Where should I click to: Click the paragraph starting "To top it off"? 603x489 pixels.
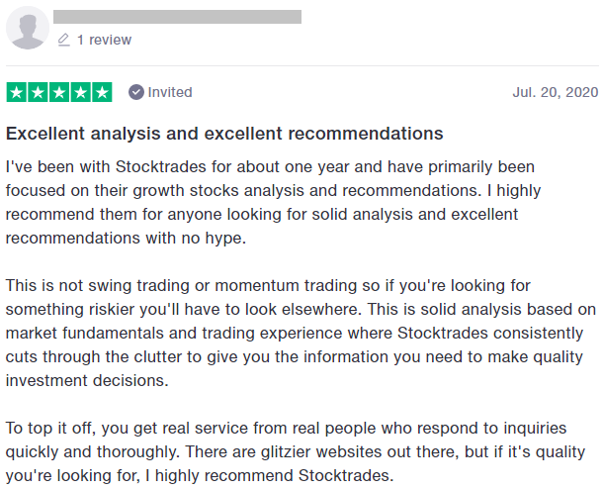tap(297, 451)
